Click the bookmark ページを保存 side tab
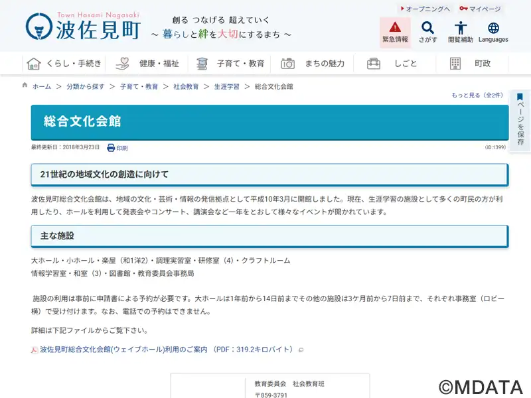 (520, 121)
